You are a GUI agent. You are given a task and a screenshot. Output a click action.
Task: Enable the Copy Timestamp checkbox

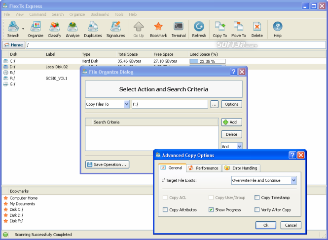257,198
